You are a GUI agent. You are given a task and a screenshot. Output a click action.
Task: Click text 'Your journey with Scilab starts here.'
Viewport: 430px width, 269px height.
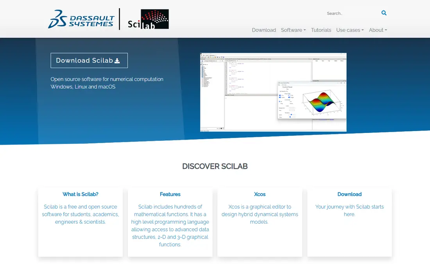point(349,211)
